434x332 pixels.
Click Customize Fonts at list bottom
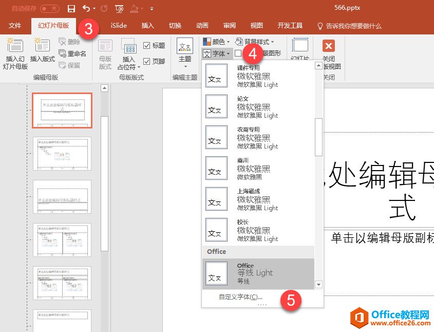tap(240, 297)
